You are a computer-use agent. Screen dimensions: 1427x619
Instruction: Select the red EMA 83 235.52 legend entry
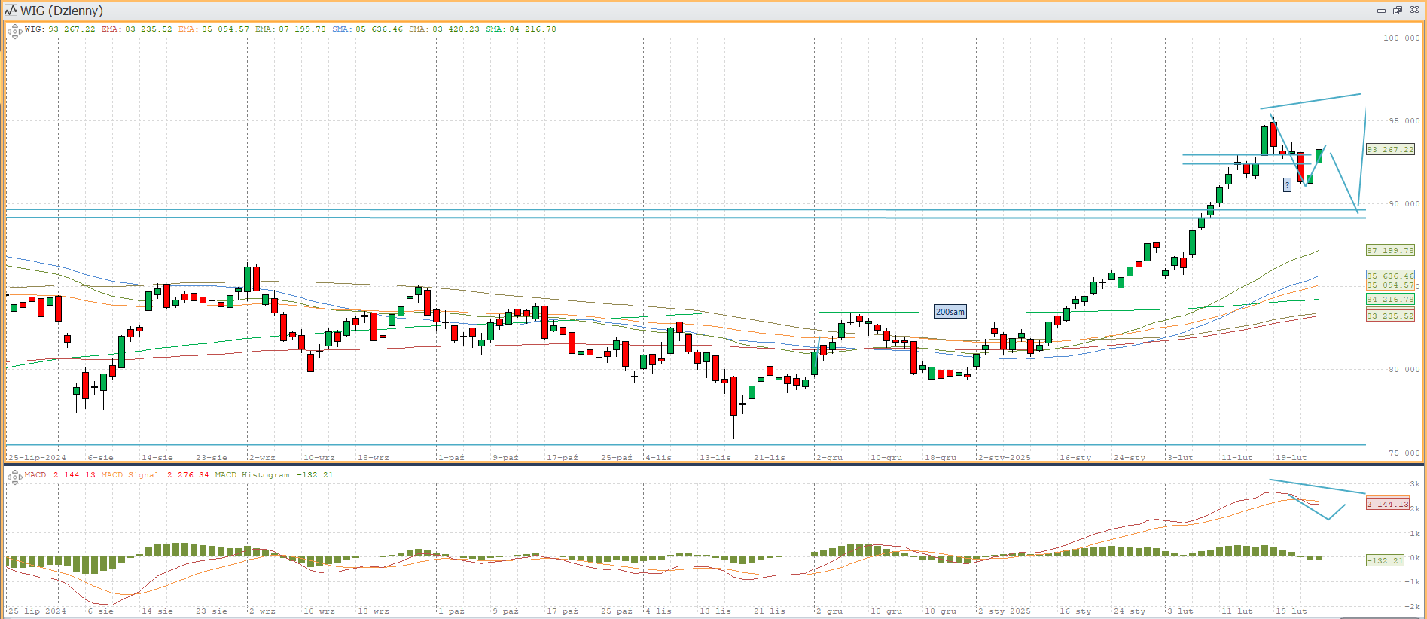136,29
